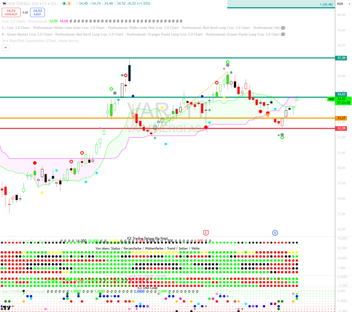
Task: Click the blue KAUF 34,52 buy button
Action: [x=37, y=12]
